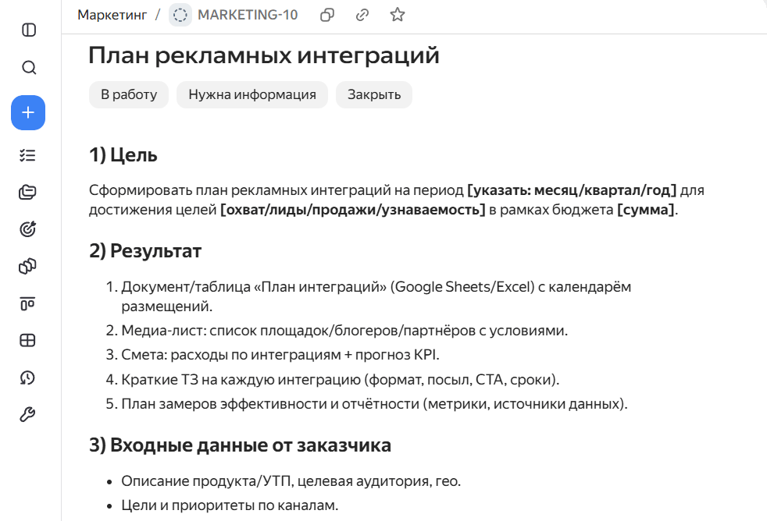Click the MARKETING-10 issue key
767x521 pixels.
(248, 15)
